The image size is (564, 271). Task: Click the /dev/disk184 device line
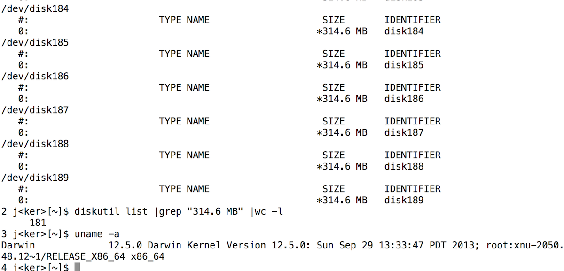[x=35, y=9]
